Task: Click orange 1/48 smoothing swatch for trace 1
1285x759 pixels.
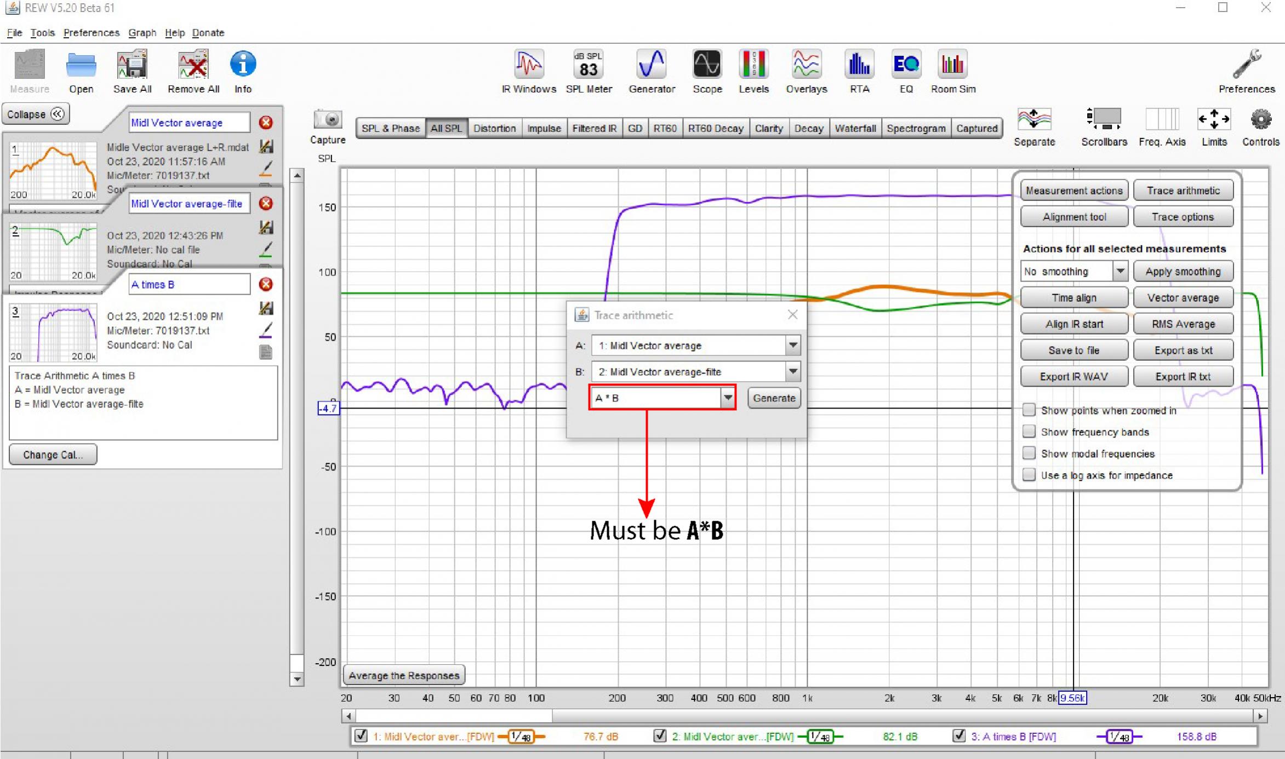Action: (x=521, y=737)
